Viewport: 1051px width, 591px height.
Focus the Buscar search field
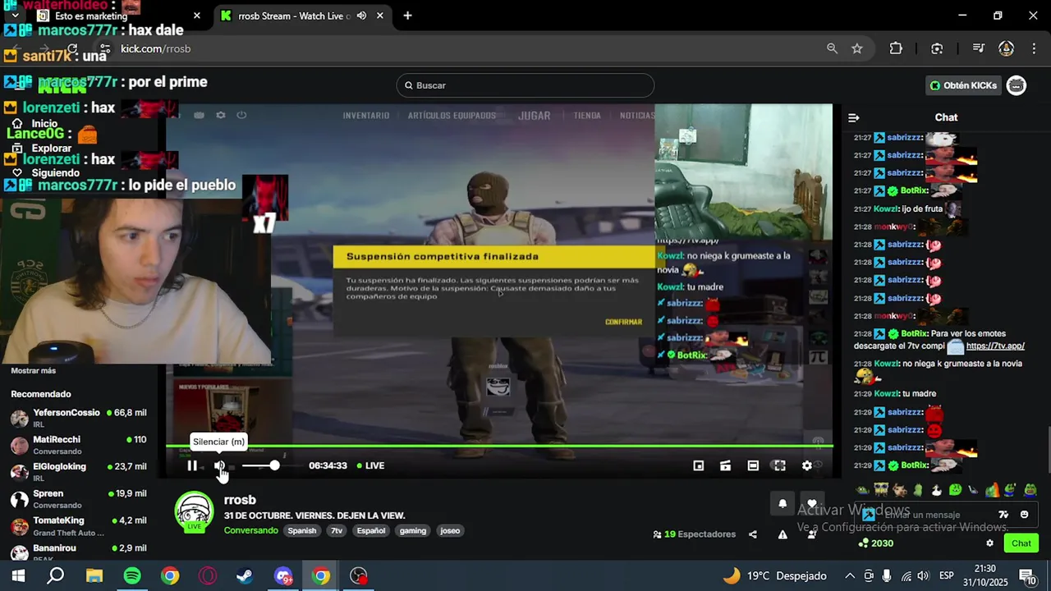[525, 85]
